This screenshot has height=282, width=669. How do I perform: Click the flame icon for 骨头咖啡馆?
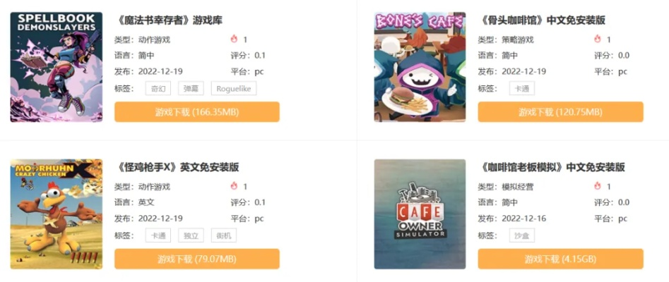tap(598, 39)
